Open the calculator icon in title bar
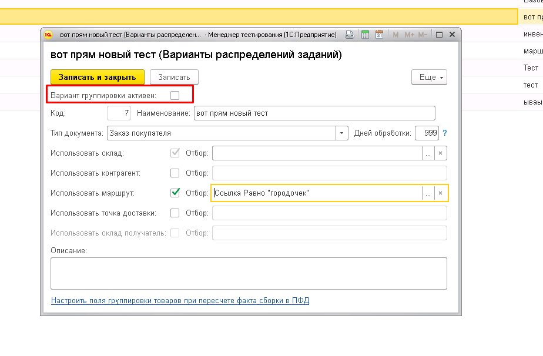This screenshot has height=356, width=543. (x=365, y=35)
